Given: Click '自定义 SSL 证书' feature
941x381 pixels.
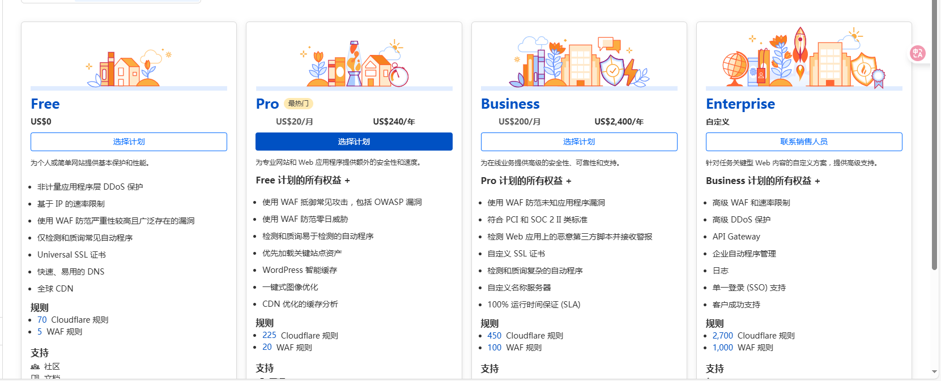Looking at the screenshot, I should click(516, 254).
